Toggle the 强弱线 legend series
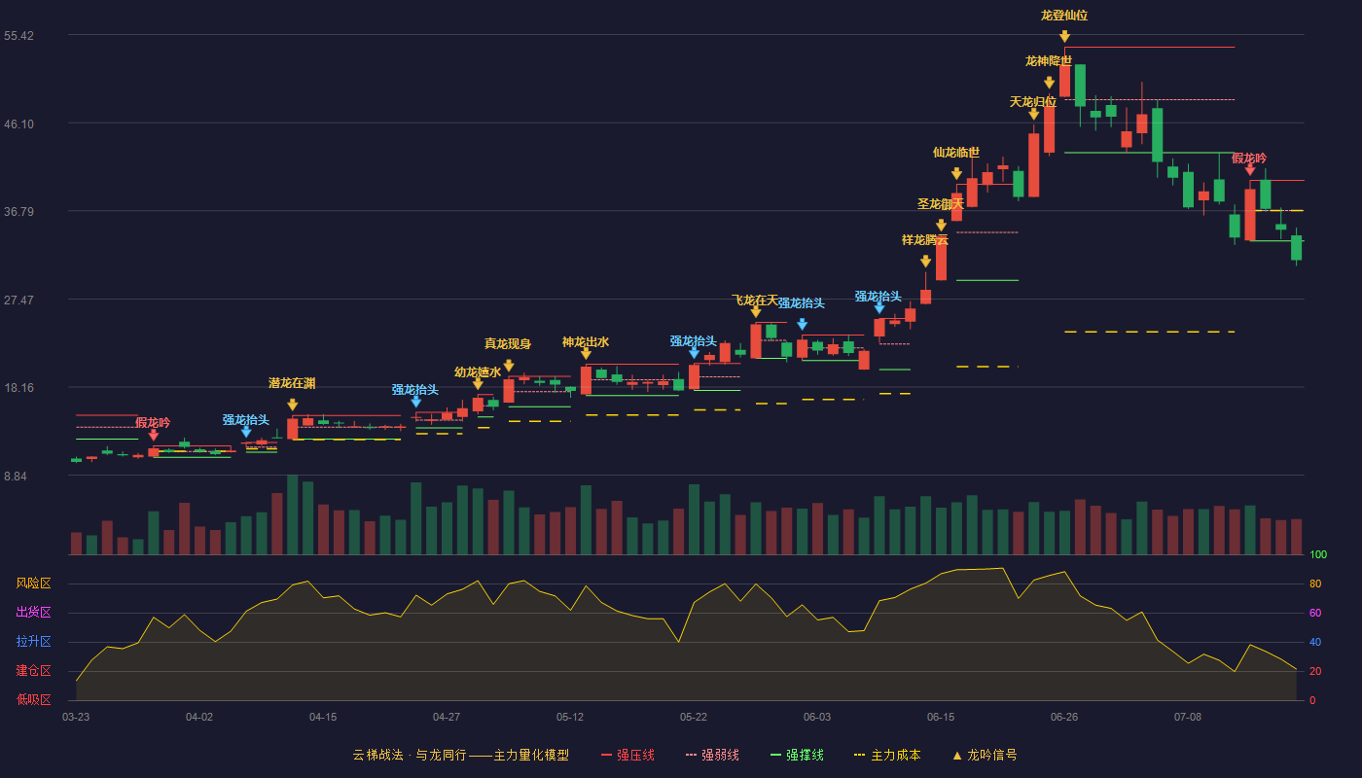Viewport: 1362px width, 778px height. [x=712, y=755]
